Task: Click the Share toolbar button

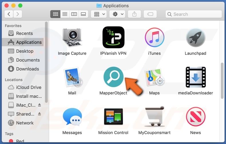Action: (x=134, y=14)
